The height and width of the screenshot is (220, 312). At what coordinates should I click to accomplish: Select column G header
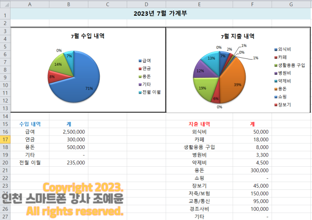291,4
